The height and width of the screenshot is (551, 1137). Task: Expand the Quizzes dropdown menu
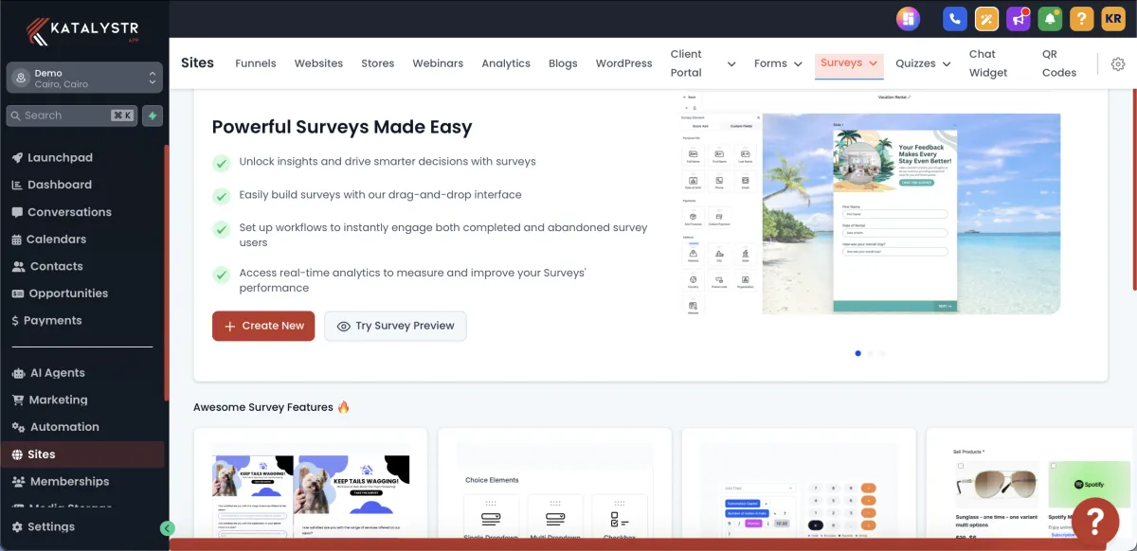[923, 63]
